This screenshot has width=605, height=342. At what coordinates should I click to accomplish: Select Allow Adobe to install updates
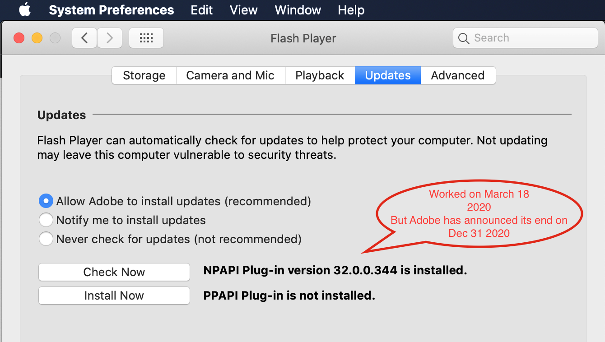tap(46, 201)
